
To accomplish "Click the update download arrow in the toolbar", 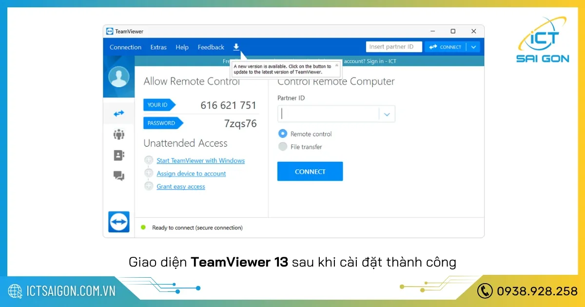I will coord(236,47).
